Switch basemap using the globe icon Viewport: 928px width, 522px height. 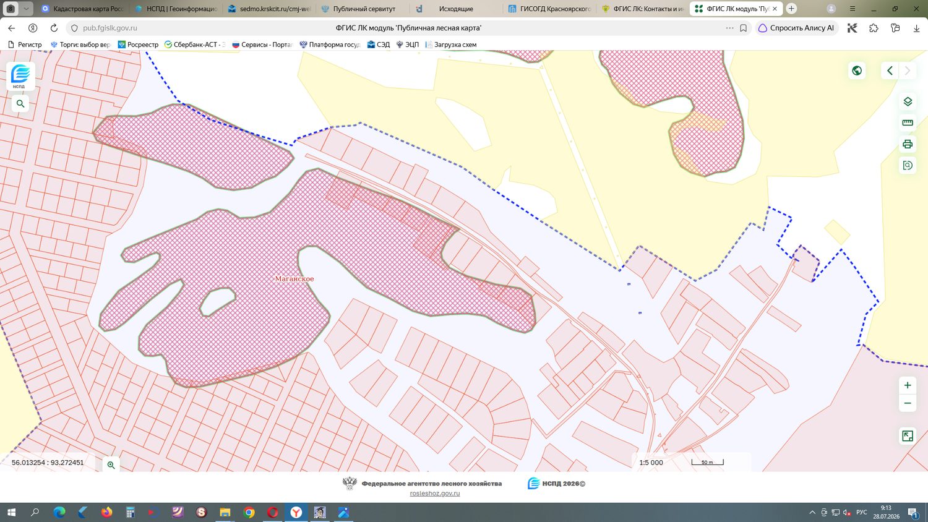pos(857,71)
